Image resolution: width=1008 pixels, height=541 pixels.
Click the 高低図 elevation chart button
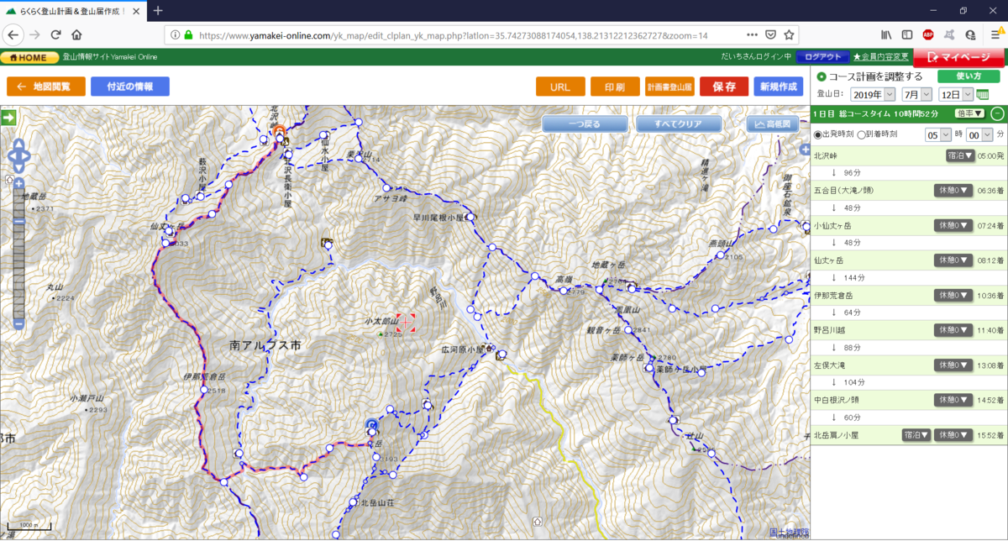[773, 123]
